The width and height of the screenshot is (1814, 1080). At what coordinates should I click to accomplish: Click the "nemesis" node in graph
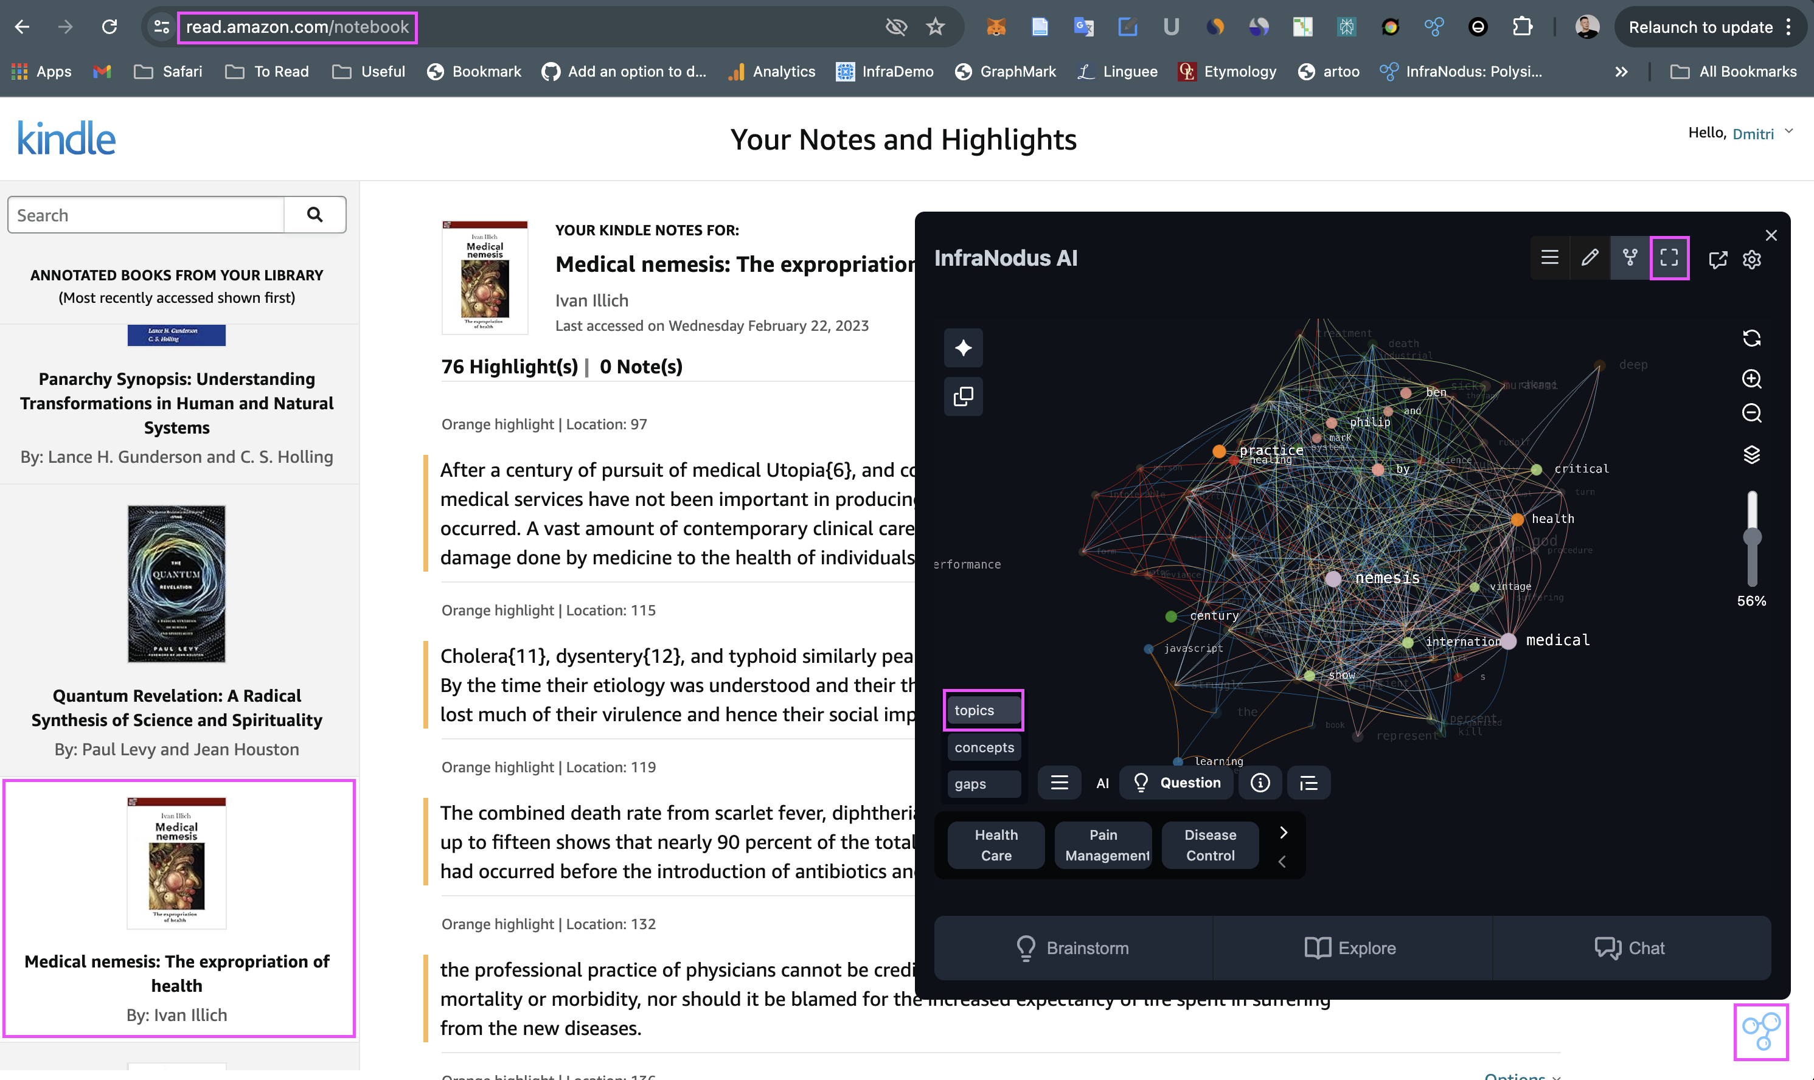click(x=1333, y=580)
